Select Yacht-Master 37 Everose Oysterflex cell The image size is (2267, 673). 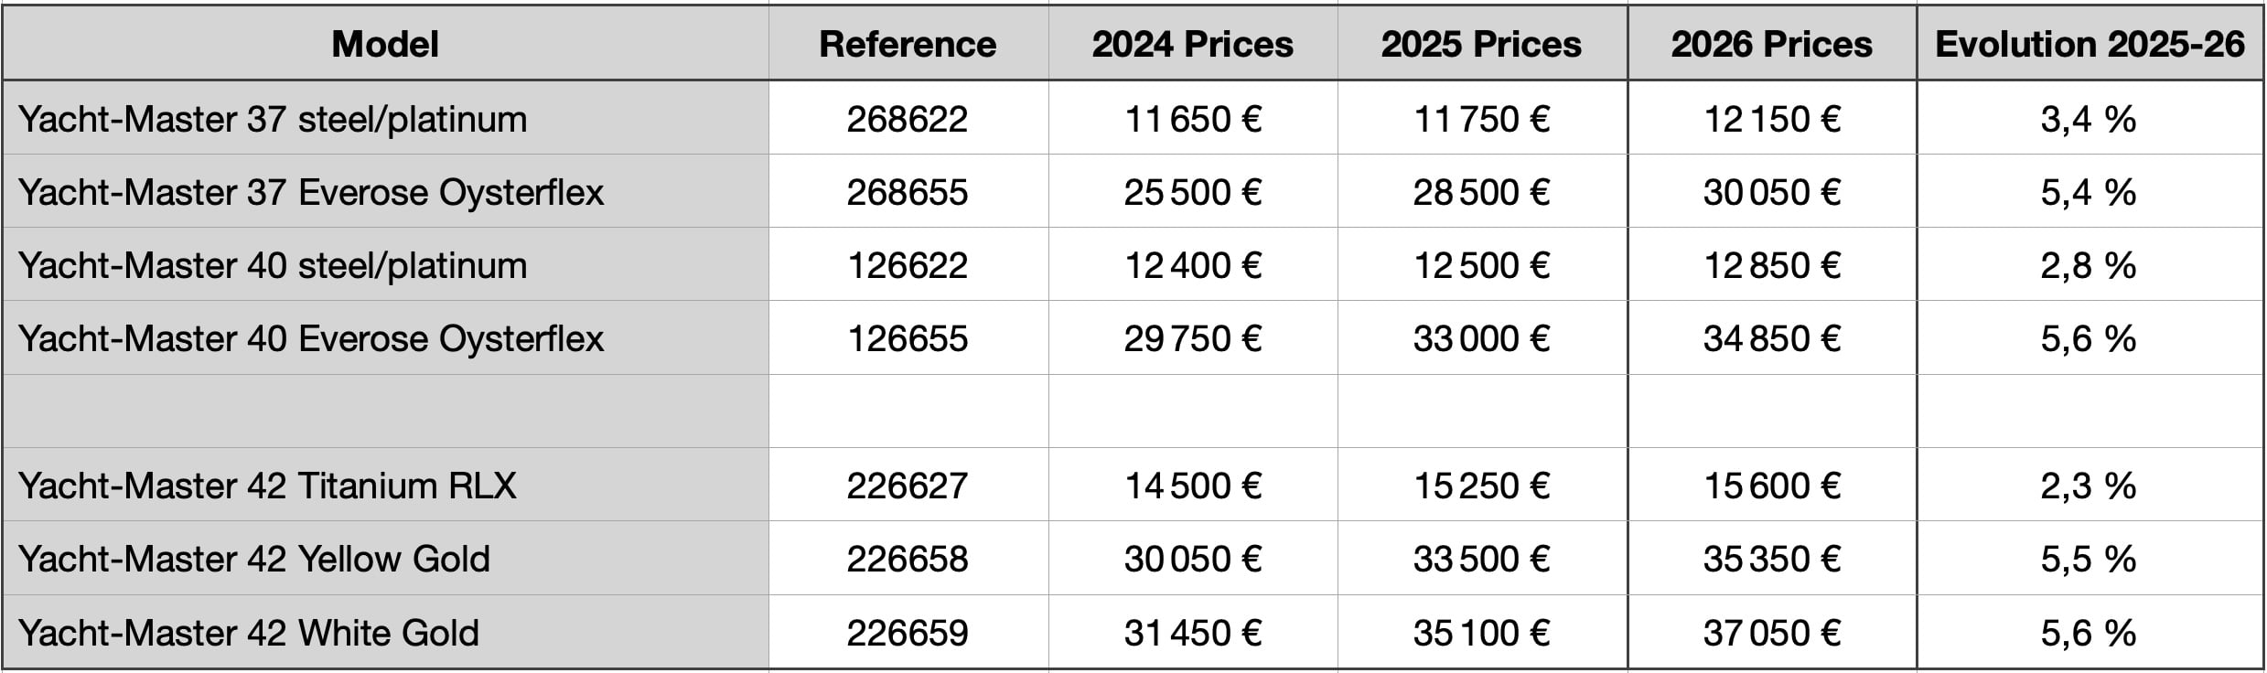tap(311, 192)
